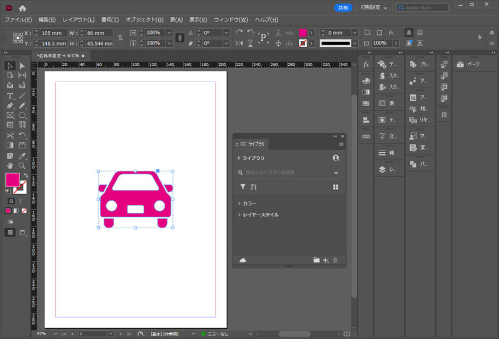Toggle Apply None mode button

coord(24,211)
